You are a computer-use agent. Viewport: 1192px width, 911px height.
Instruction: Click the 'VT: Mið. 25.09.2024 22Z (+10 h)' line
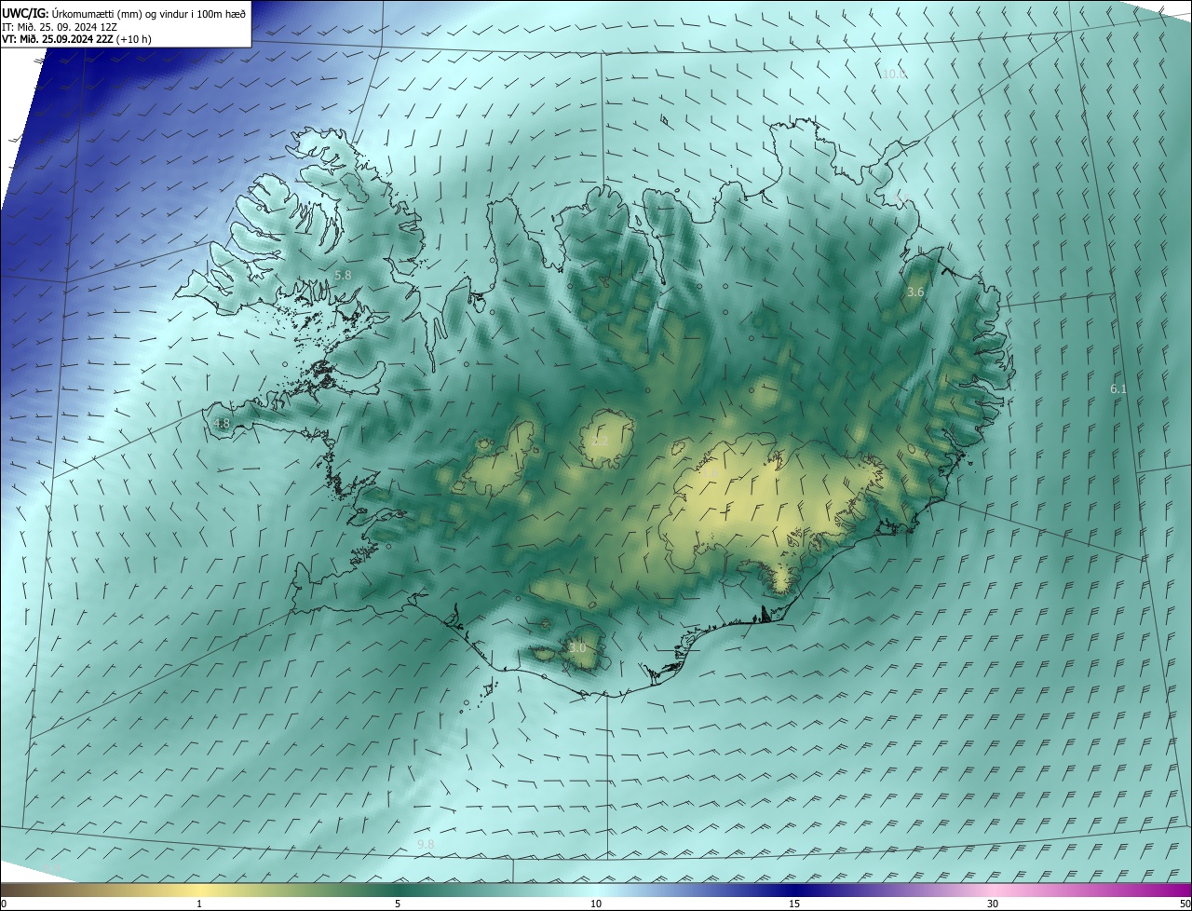76,39
